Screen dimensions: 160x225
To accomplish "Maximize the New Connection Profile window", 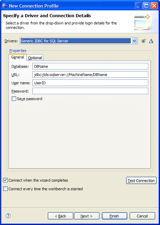I will [x=146, y=6].
